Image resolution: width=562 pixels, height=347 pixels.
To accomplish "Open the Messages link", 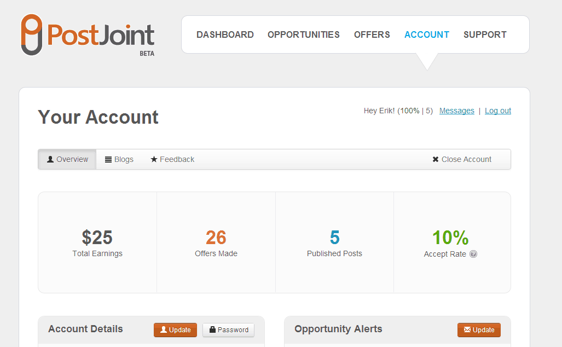I will 456,111.
